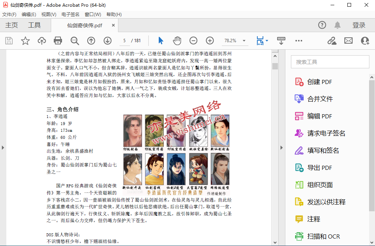The width and height of the screenshot is (375, 246).
Task: Click the 95版封面 character portrait
Action: (x=133, y=131)
